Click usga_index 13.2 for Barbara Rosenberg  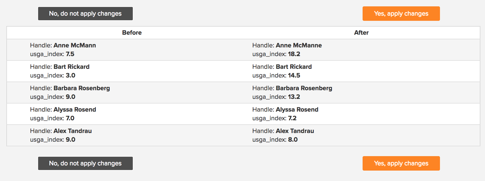click(x=294, y=97)
